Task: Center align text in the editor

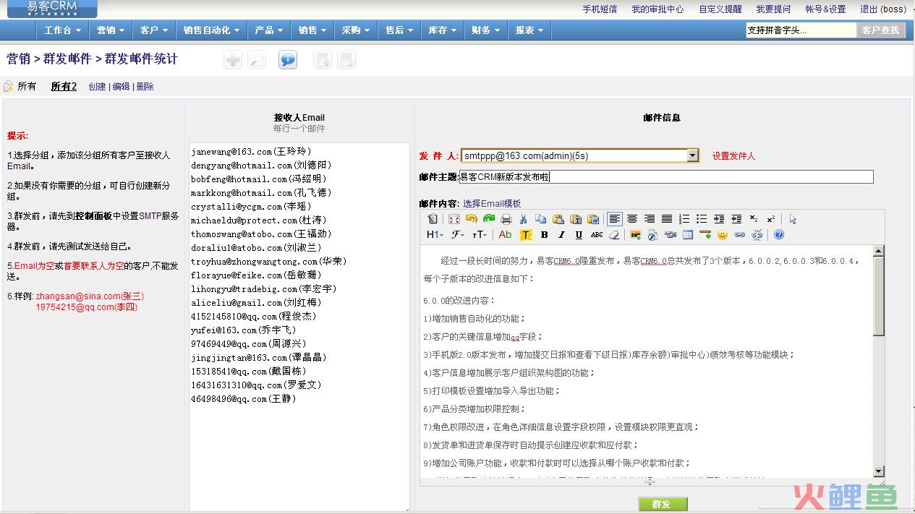Action: click(x=632, y=218)
